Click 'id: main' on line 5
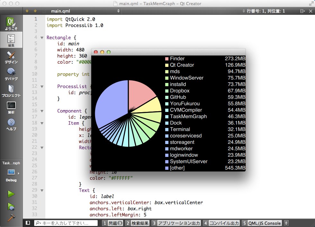Viewport: 315px width, 227px height. point(68,44)
